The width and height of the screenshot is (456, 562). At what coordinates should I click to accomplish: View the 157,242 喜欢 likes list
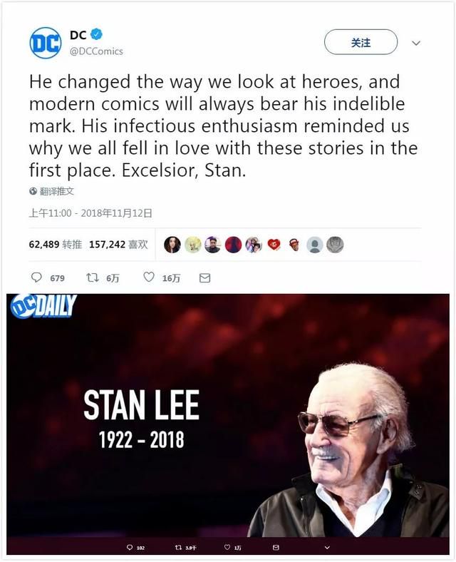(118, 245)
